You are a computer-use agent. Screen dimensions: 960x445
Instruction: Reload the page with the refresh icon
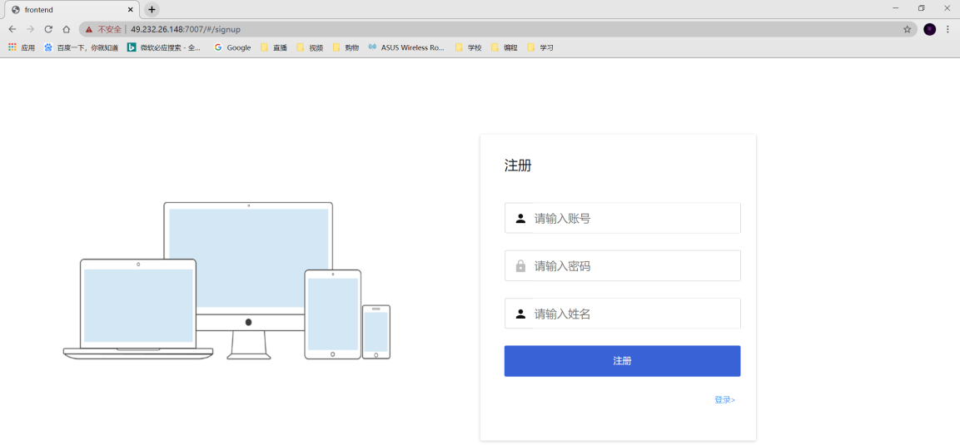pyautogui.click(x=48, y=29)
